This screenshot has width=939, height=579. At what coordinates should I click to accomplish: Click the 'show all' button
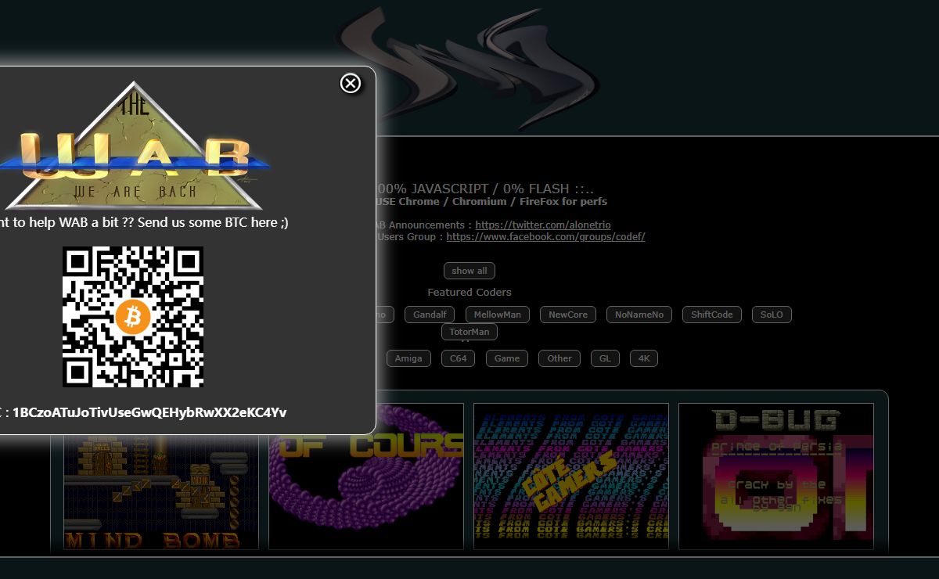(469, 271)
